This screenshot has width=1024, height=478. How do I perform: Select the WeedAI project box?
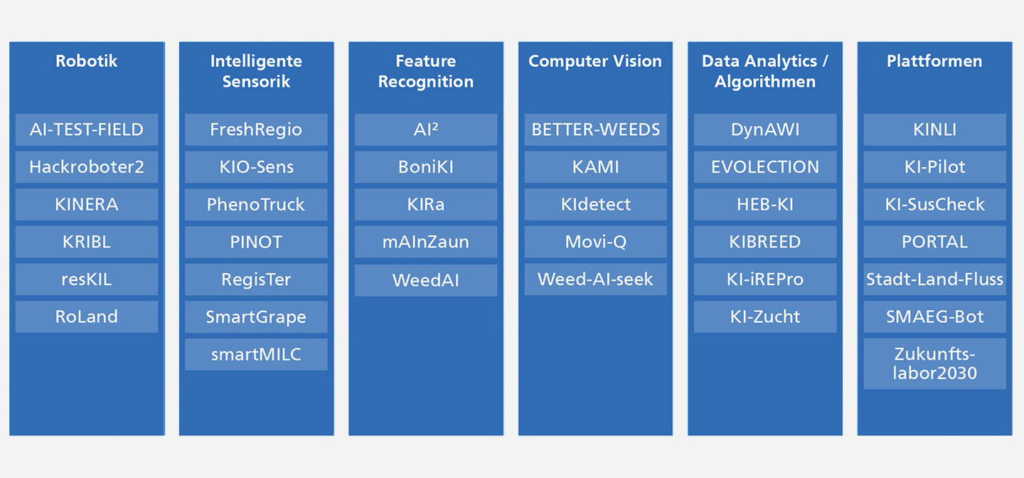click(x=426, y=280)
